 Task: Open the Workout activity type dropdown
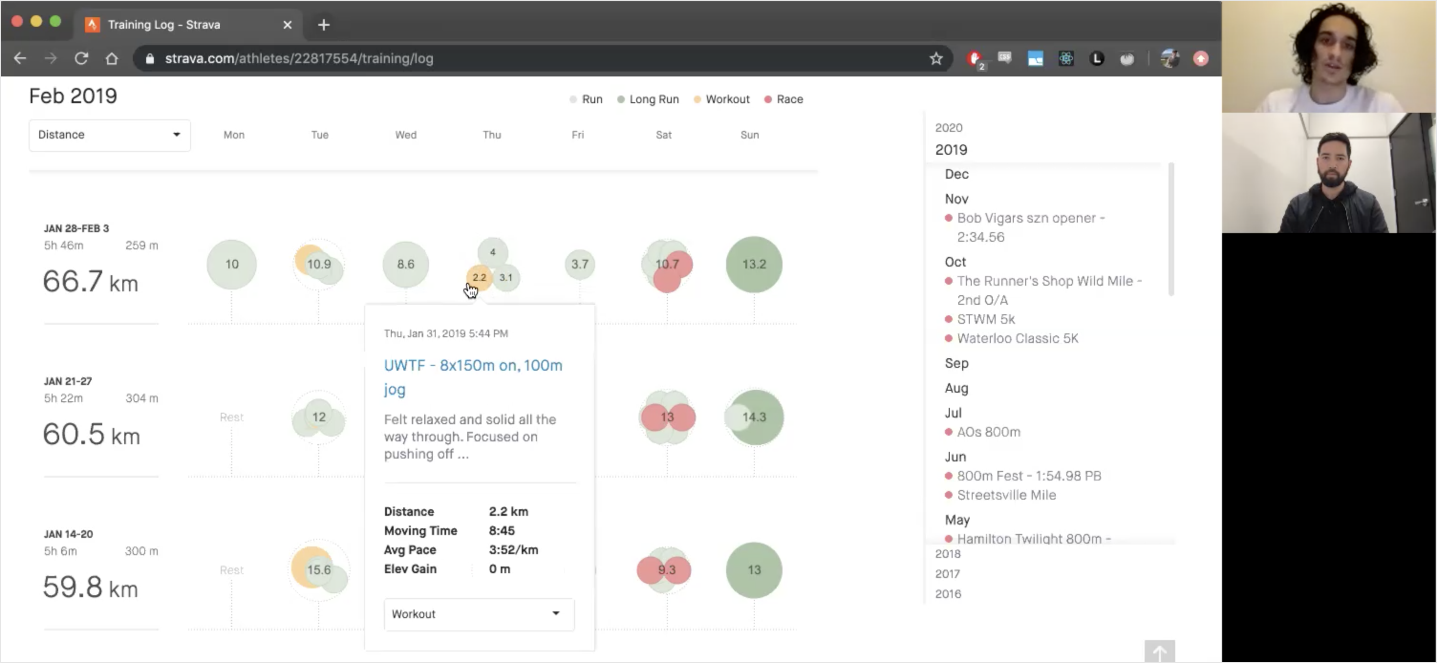pyautogui.click(x=479, y=614)
